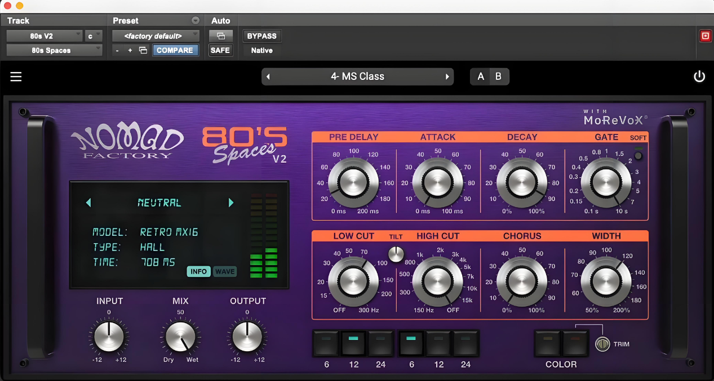This screenshot has height=381, width=714.
Task: Enable automation SAFE button
Action: click(x=220, y=50)
